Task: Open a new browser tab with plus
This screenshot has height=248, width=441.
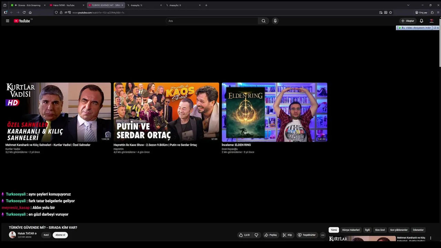Action: (206, 5)
